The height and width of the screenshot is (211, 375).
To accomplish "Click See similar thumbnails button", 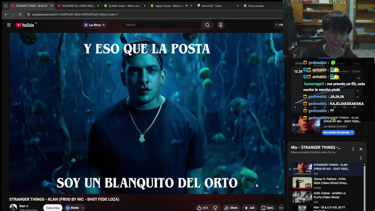I will (338, 132).
